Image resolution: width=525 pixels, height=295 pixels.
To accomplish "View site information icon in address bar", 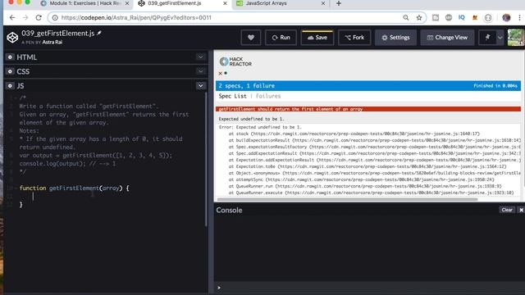I will coord(55,17).
